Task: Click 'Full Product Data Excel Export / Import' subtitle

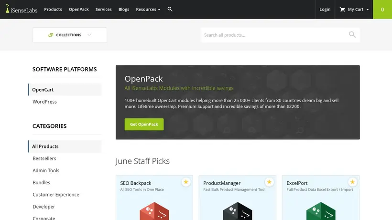Action: point(320,189)
